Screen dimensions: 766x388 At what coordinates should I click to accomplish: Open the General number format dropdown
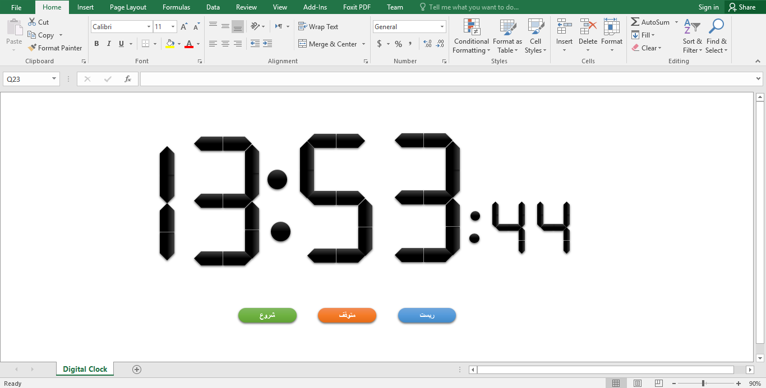(x=442, y=27)
